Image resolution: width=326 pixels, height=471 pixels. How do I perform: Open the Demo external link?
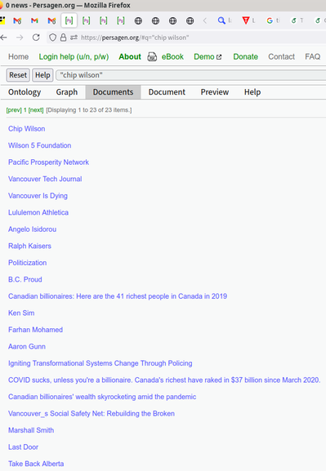(x=208, y=57)
